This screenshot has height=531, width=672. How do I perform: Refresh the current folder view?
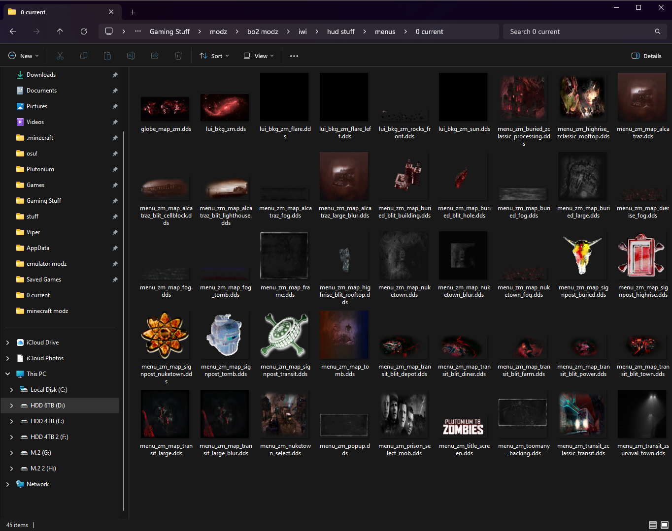(84, 31)
